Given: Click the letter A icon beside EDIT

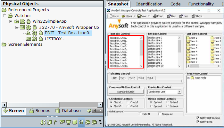Looking at the screenshot, I should 28,33.
